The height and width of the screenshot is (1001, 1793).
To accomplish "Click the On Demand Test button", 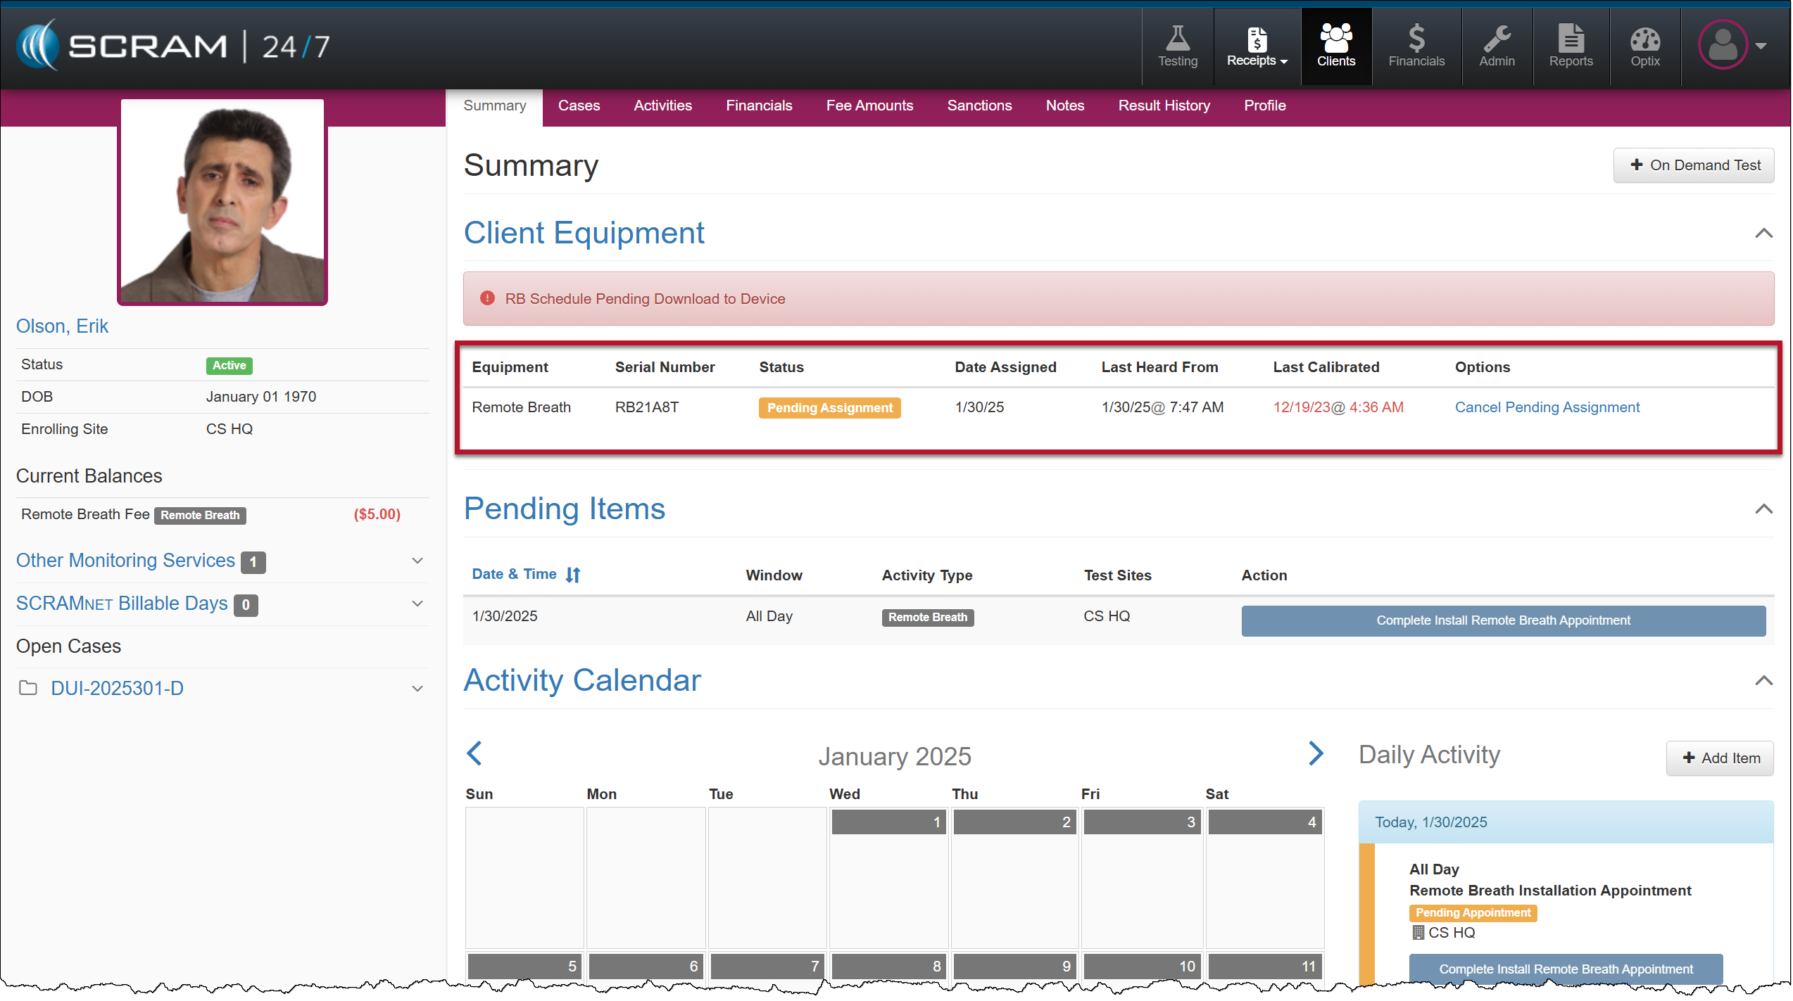I will pos(1693,165).
